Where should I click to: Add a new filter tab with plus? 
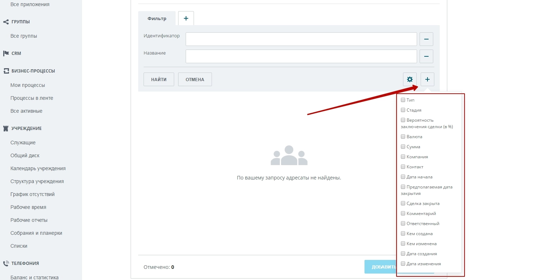(x=186, y=18)
